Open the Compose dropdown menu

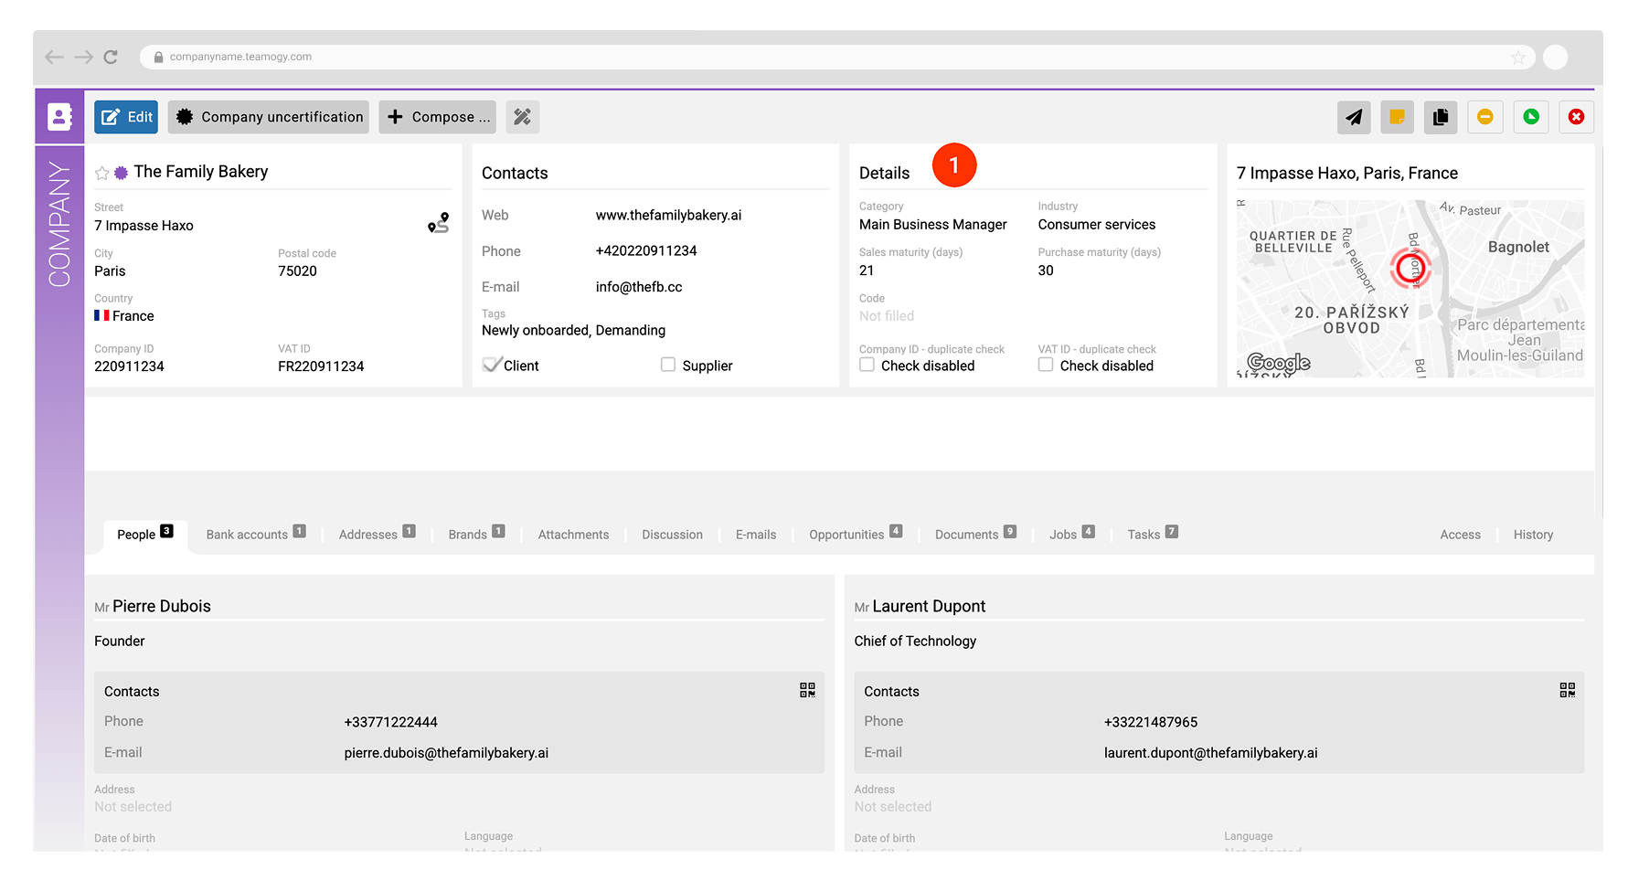point(438,117)
